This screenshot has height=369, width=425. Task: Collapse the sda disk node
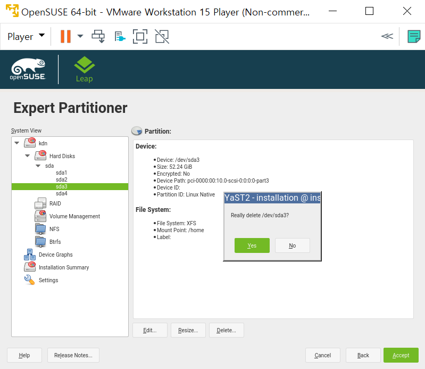click(x=38, y=166)
